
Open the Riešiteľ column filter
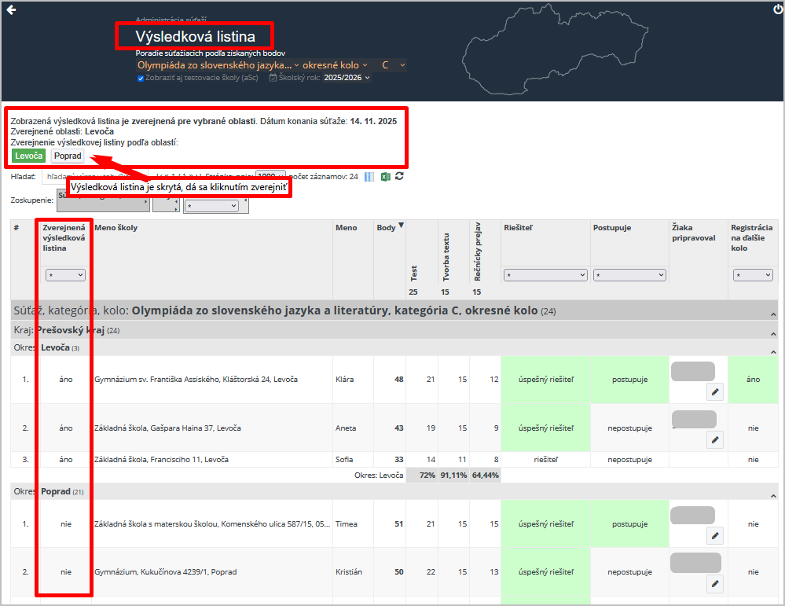click(x=545, y=276)
